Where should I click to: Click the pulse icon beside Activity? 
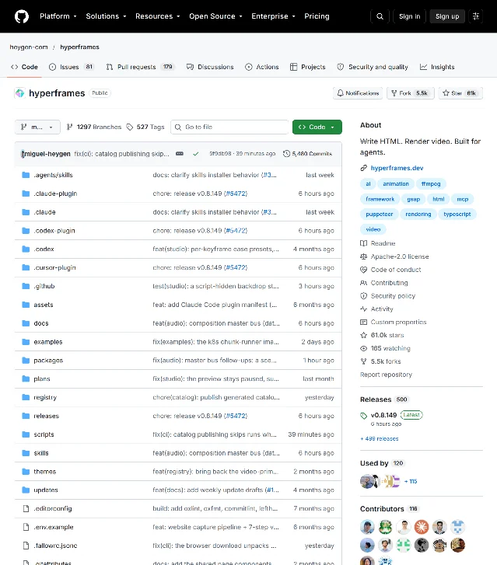click(x=363, y=309)
